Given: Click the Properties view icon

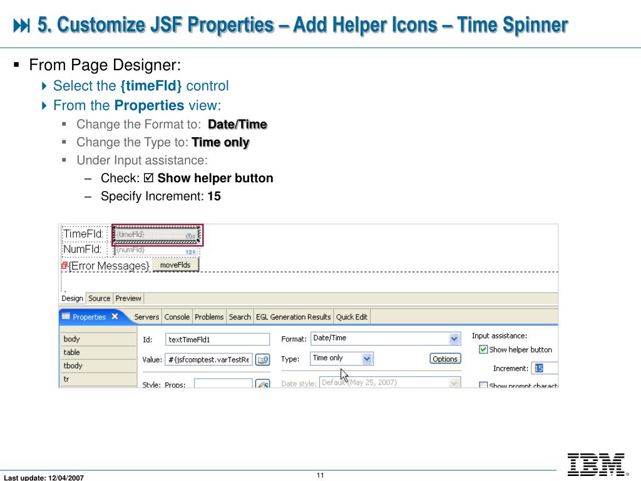Looking at the screenshot, I should point(66,316).
